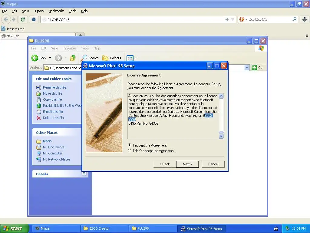Click the Mypal back arrow button

pos(6,19)
